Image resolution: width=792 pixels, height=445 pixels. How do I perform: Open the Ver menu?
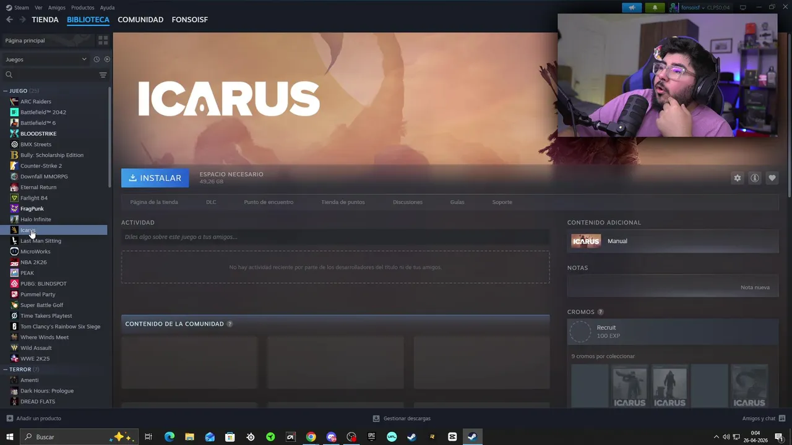point(38,7)
